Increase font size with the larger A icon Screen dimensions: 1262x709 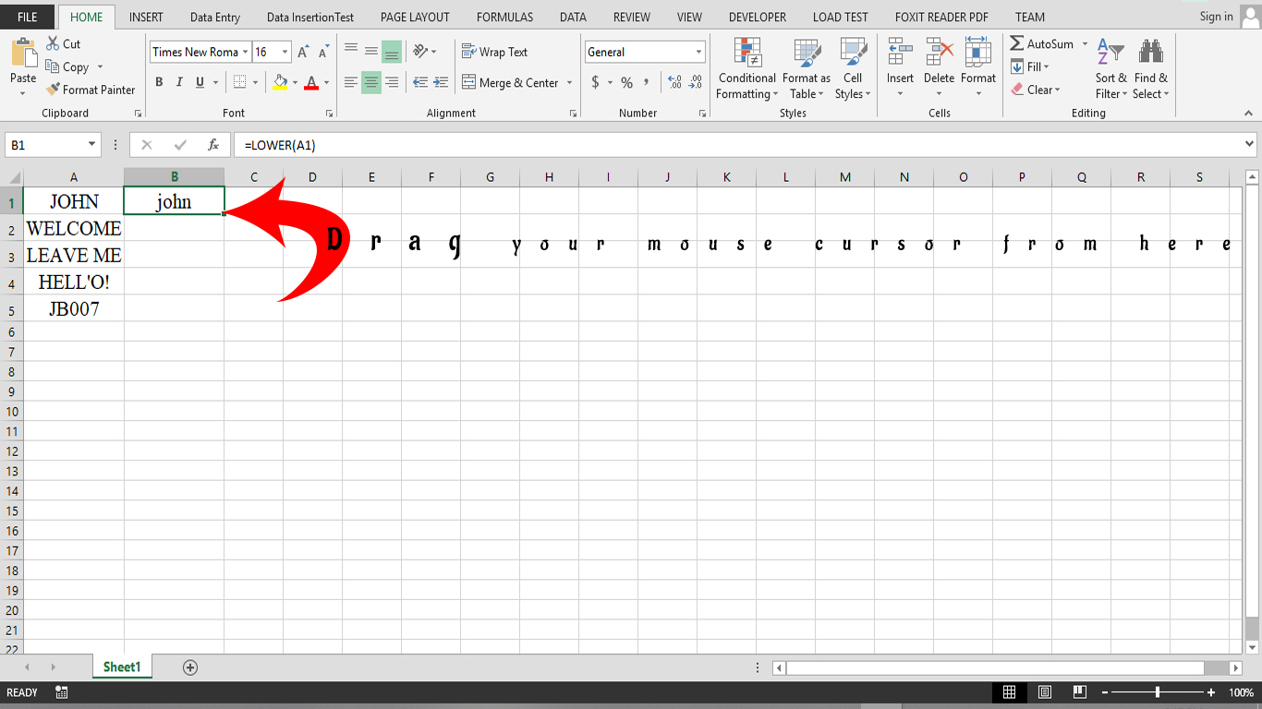tap(303, 53)
